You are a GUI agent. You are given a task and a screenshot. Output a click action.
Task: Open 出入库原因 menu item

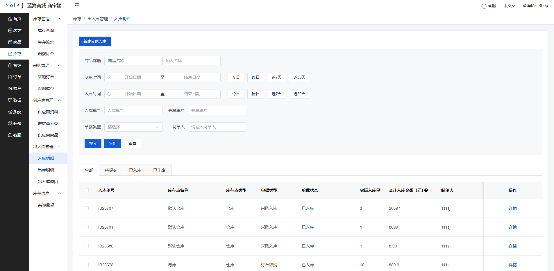48,182
